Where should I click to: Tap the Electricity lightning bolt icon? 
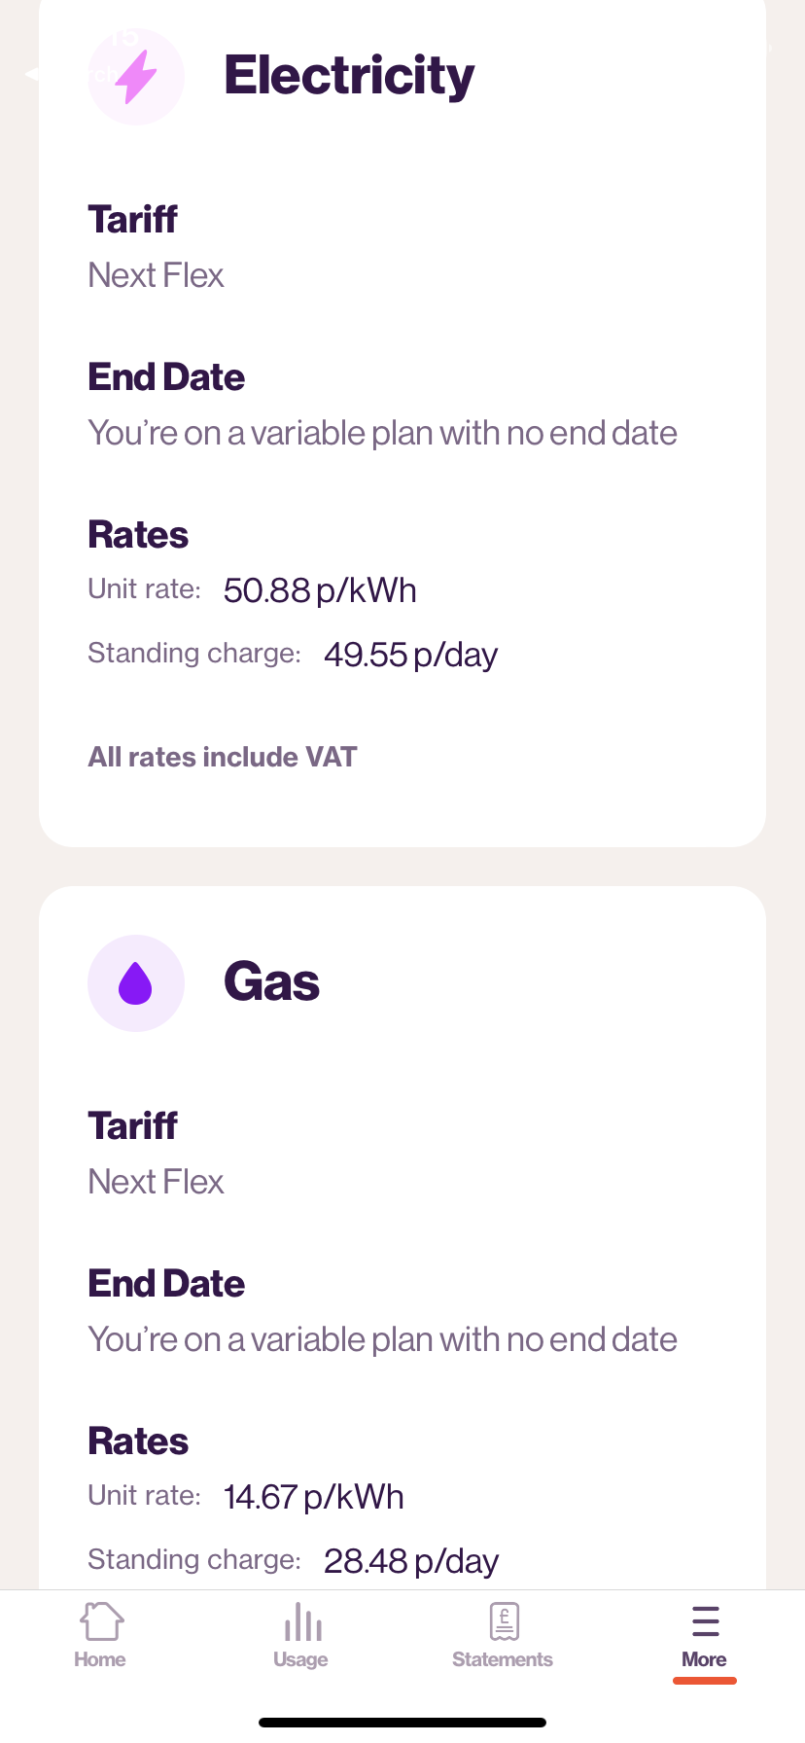136,77
